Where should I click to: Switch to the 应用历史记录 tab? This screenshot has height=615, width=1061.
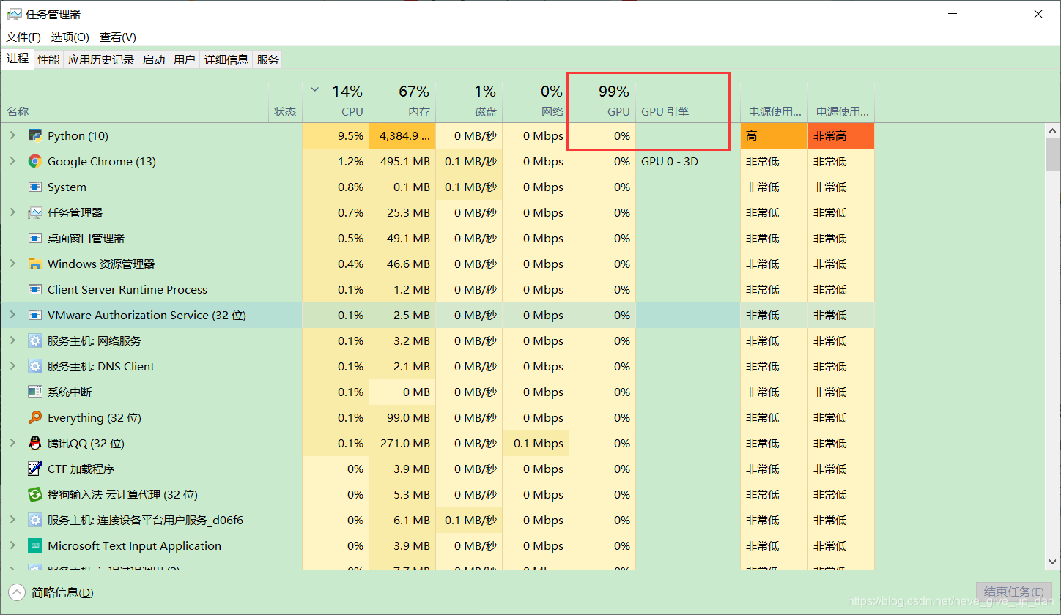point(101,60)
